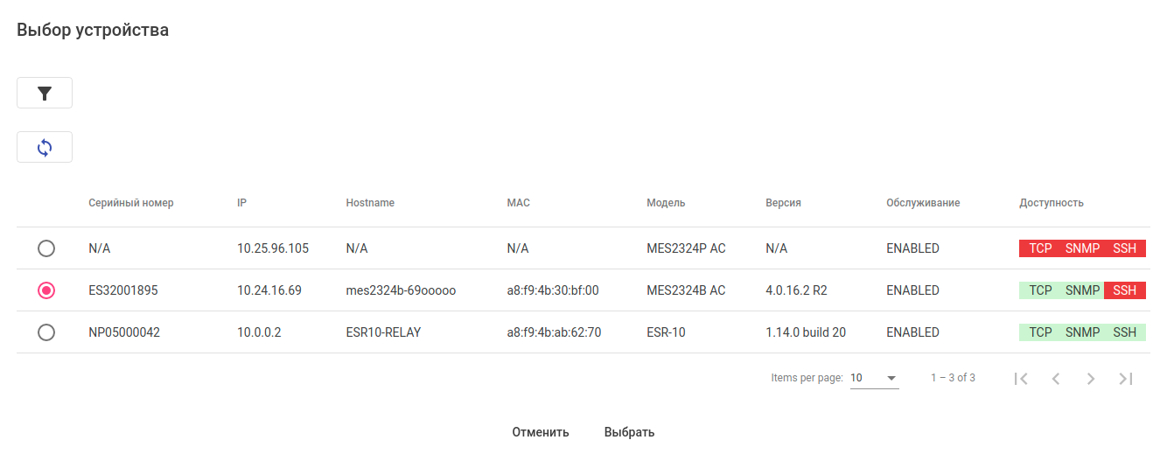Select radio button for 10.25.96.105 device
The width and height of the screenshot is (1167, 454).
pos(46,248)
